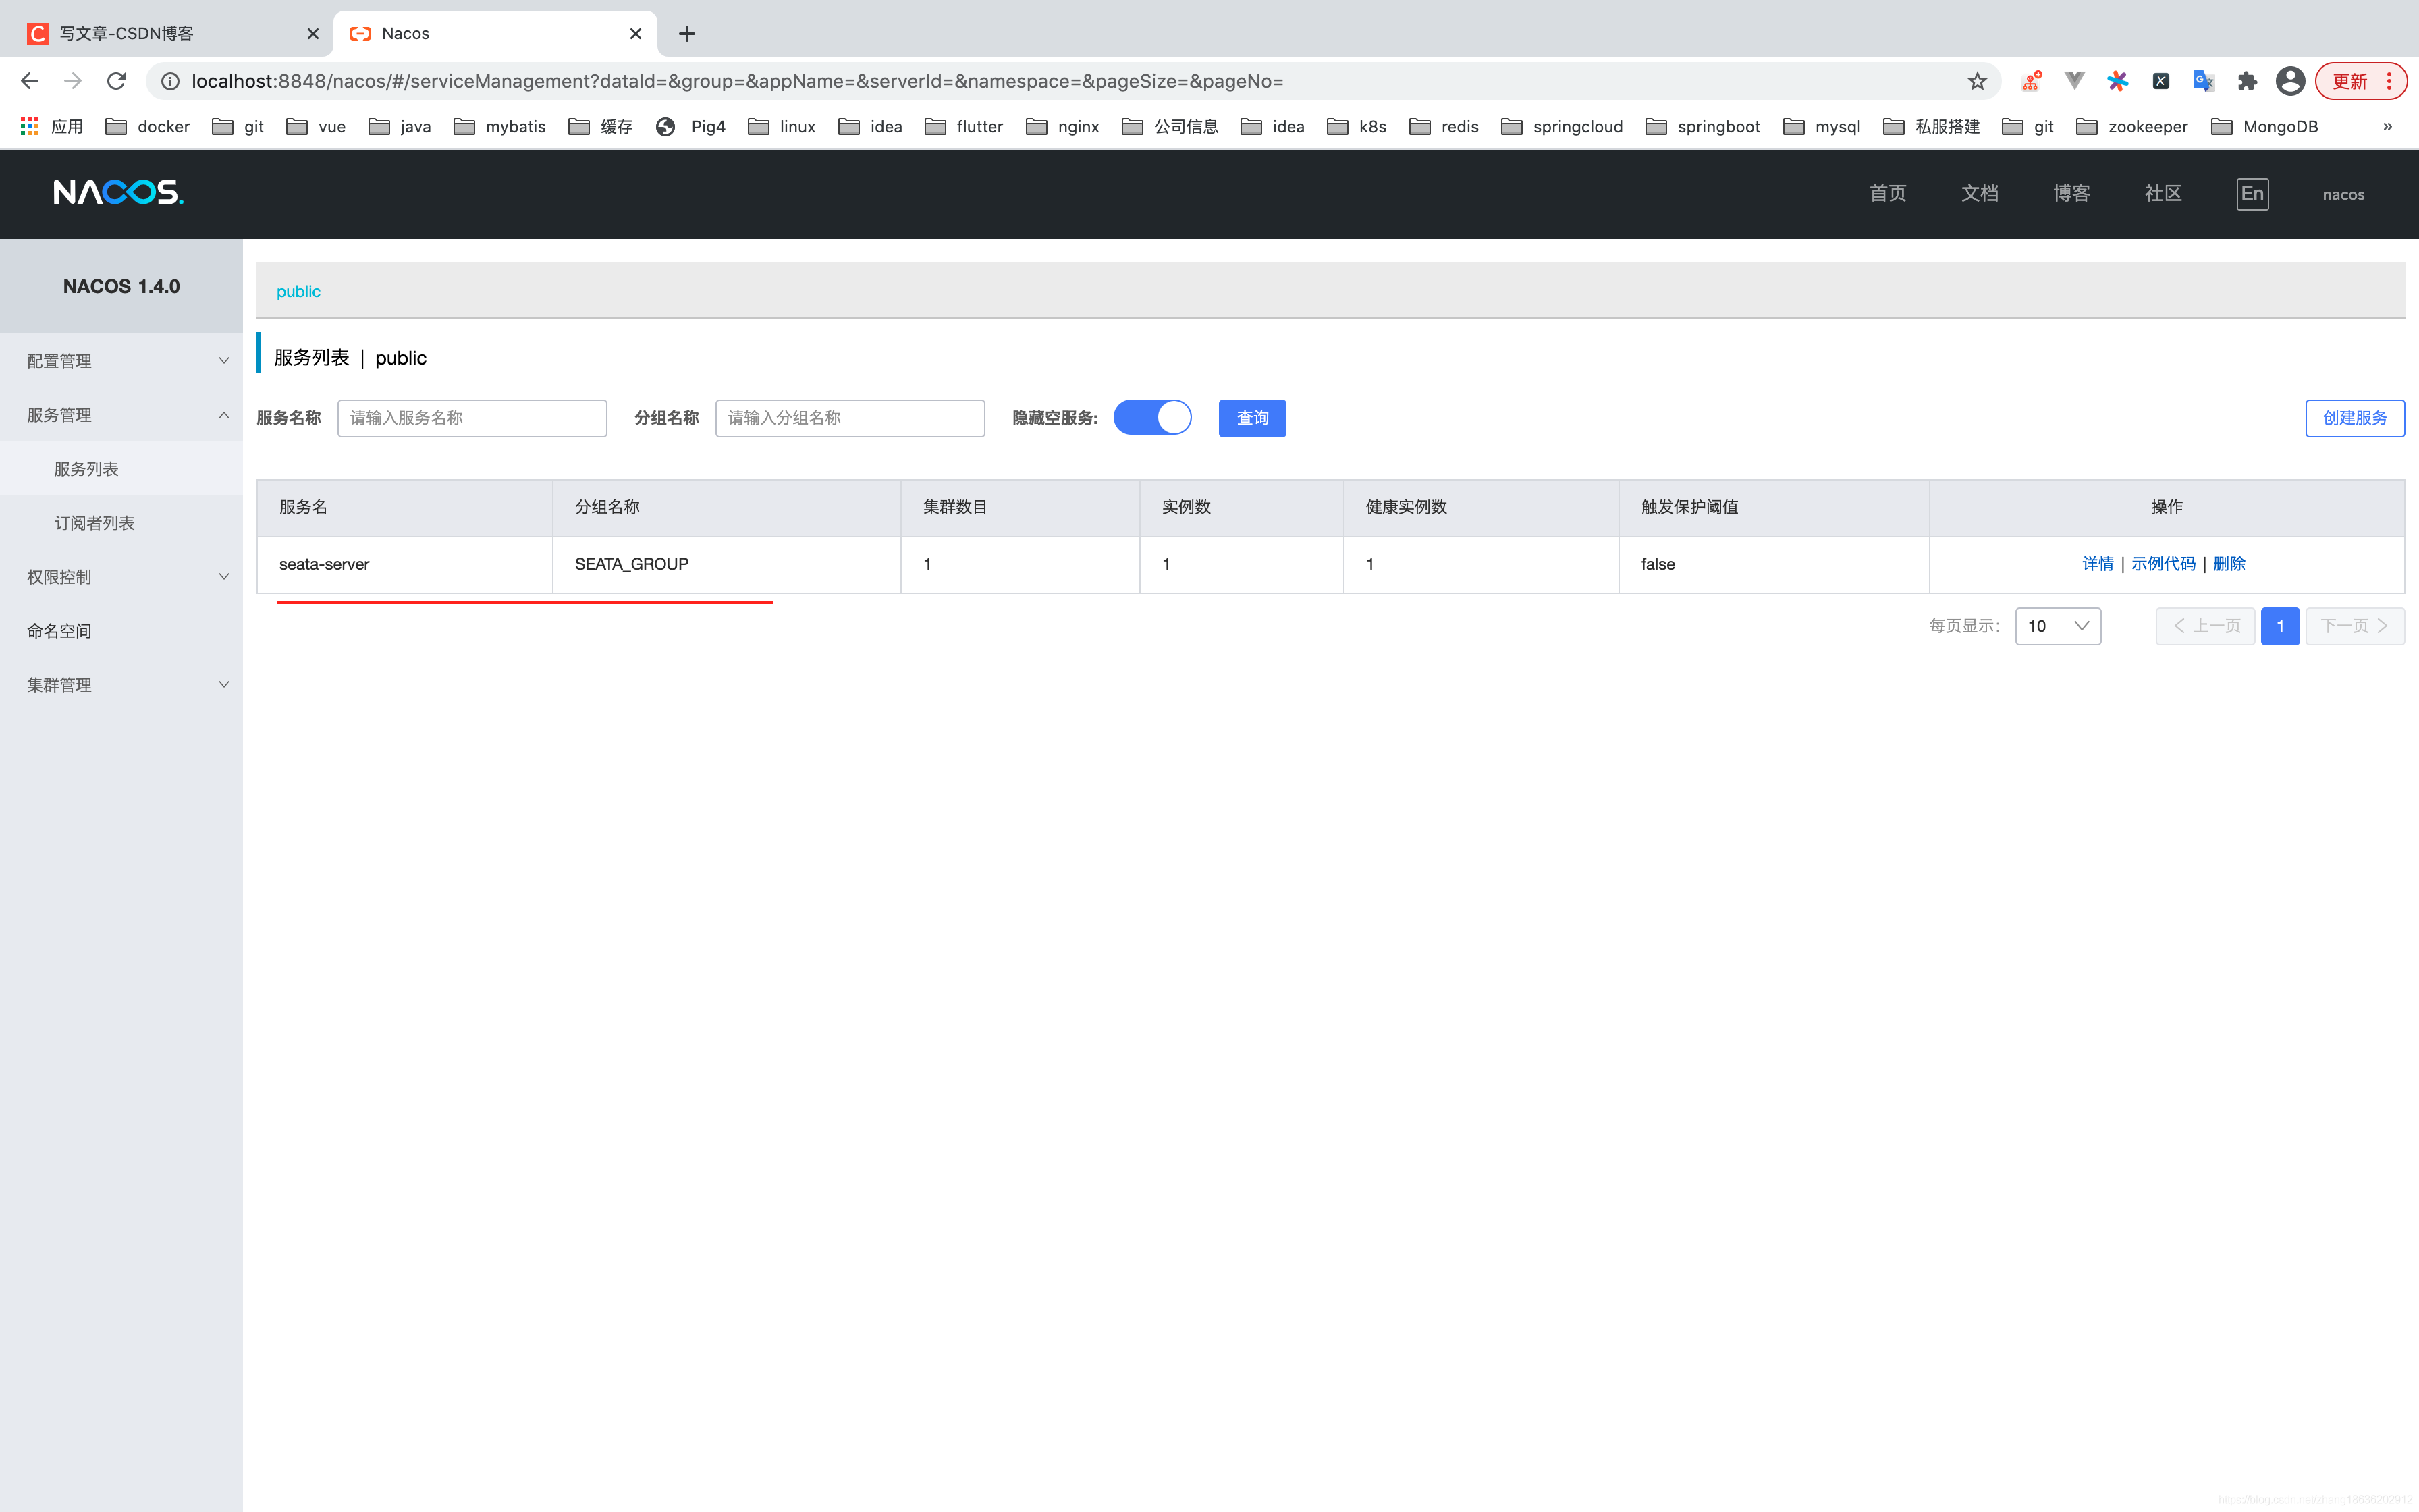Viewport: 2419px width, 1512px height.
Task: Close the Nacos tab
Action: coord(636,34)
